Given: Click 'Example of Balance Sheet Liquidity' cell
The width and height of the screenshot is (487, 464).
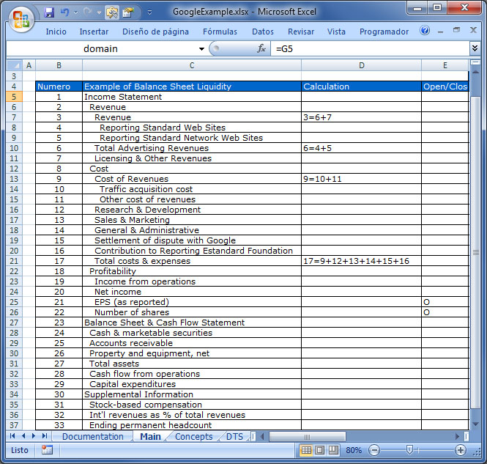Looking at the screenshot, I should 192,86.
